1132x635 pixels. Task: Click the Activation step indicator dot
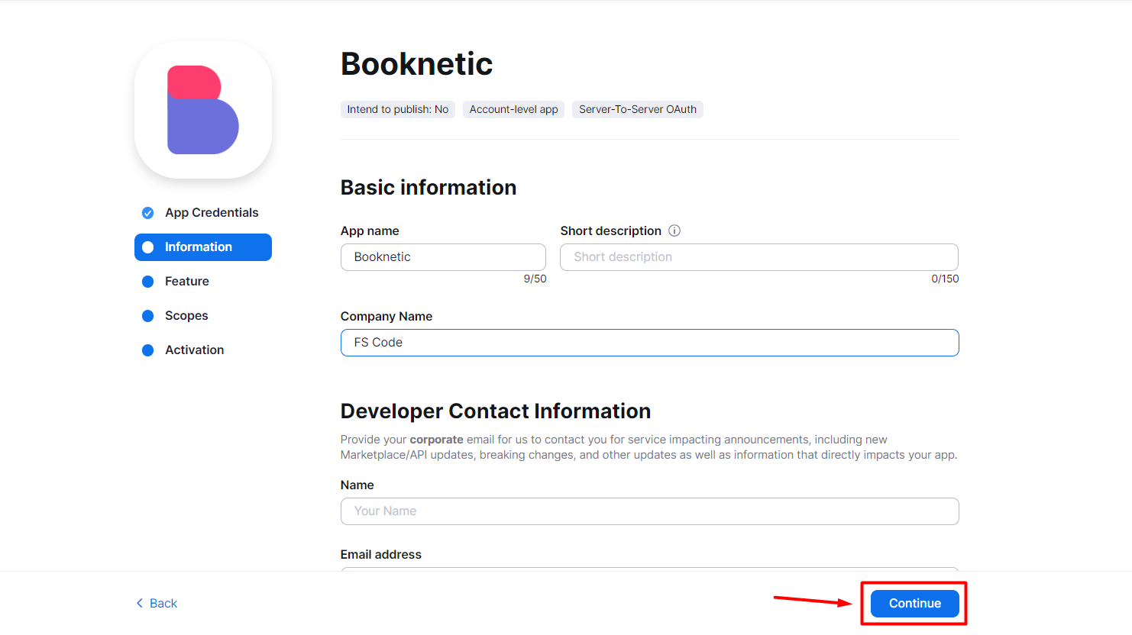pos(147,350)
